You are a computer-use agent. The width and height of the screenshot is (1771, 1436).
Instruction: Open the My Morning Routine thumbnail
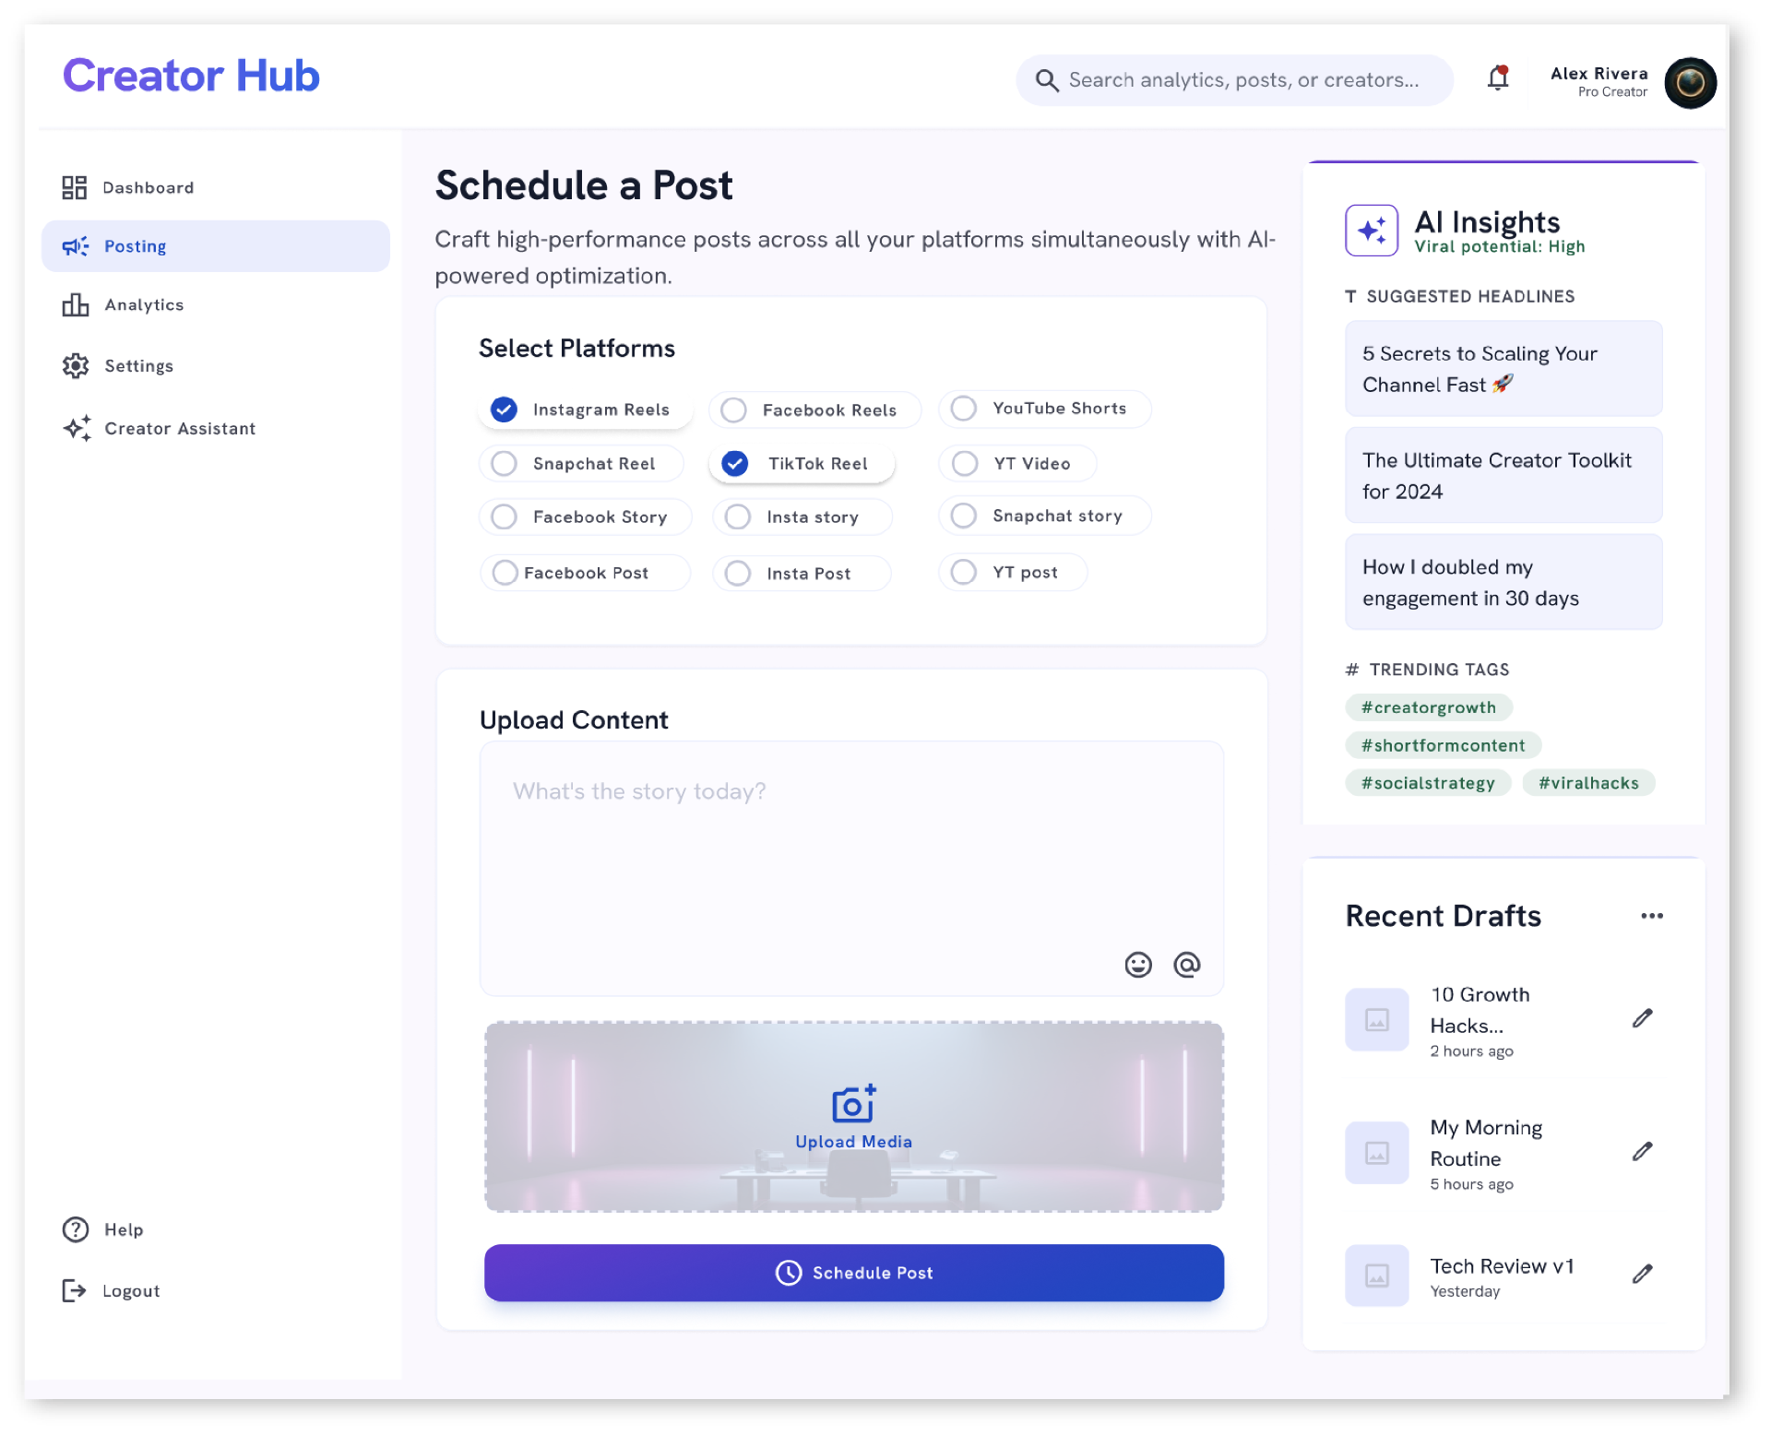coord(1377,1153)
